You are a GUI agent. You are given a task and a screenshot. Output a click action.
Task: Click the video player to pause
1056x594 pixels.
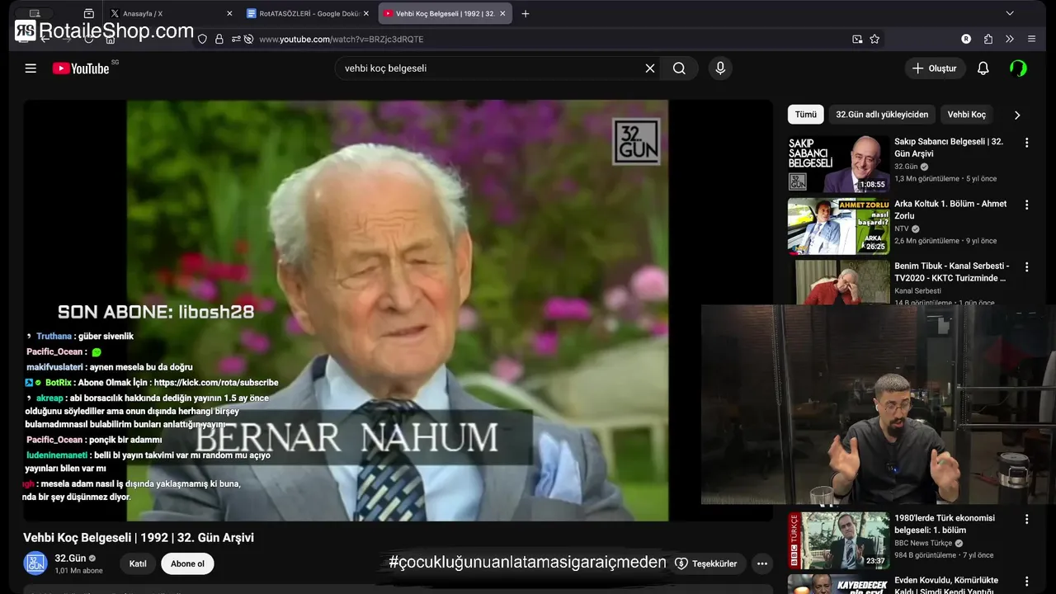pos(397,310)
